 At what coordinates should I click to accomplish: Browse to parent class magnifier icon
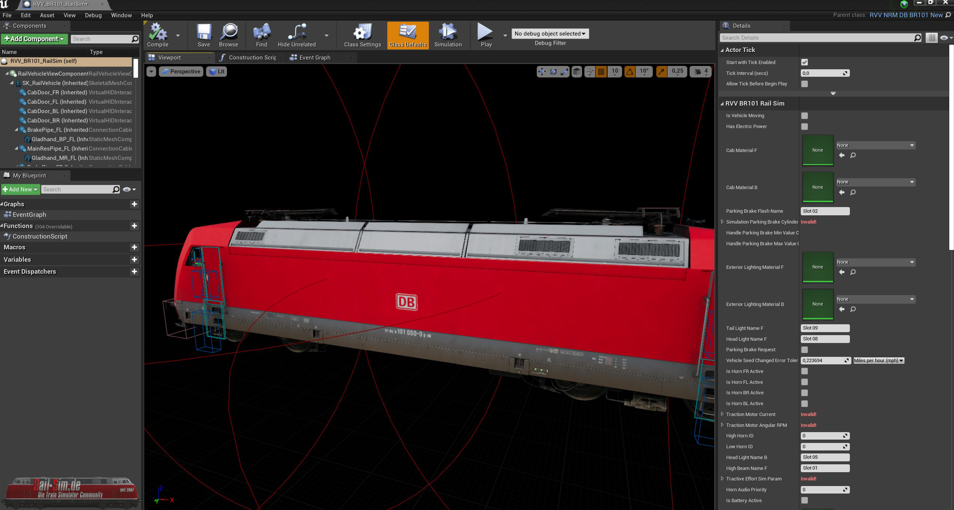tap(948, 15)
